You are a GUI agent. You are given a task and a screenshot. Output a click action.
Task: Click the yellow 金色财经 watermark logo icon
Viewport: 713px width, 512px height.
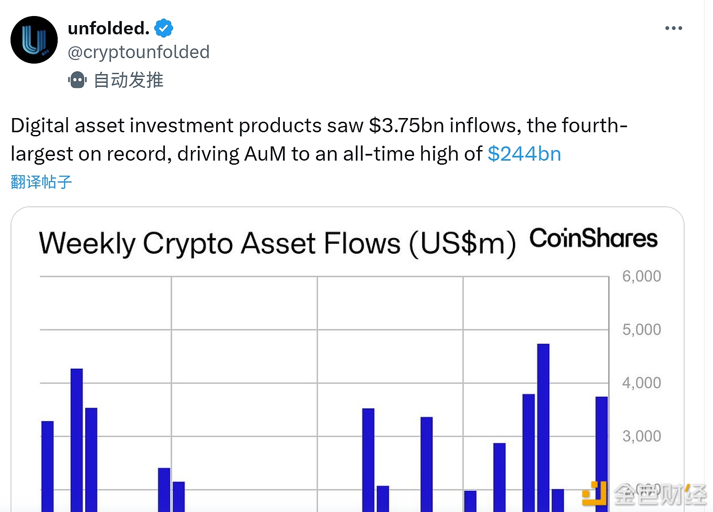594,494
